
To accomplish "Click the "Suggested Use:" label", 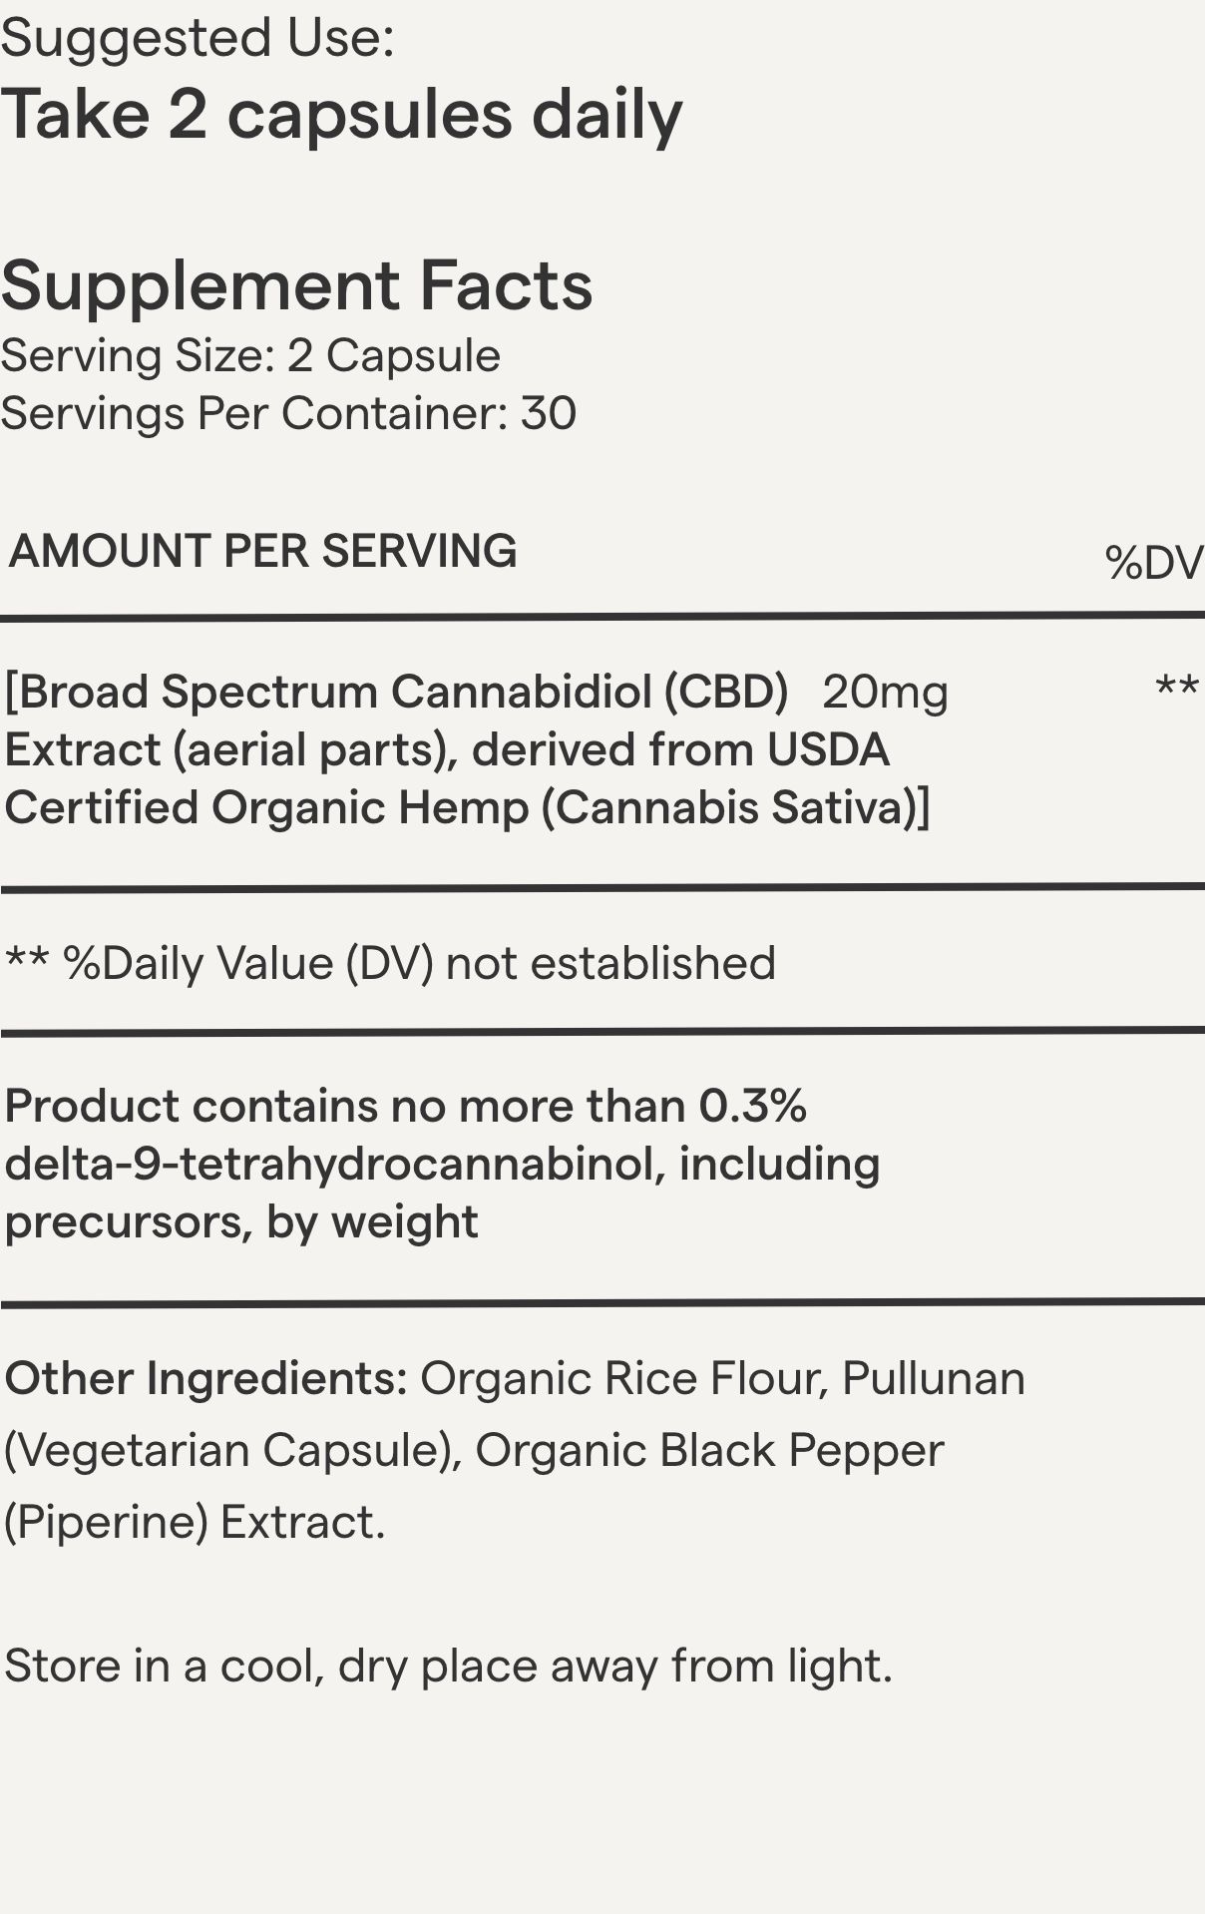I will click(198, 39).
